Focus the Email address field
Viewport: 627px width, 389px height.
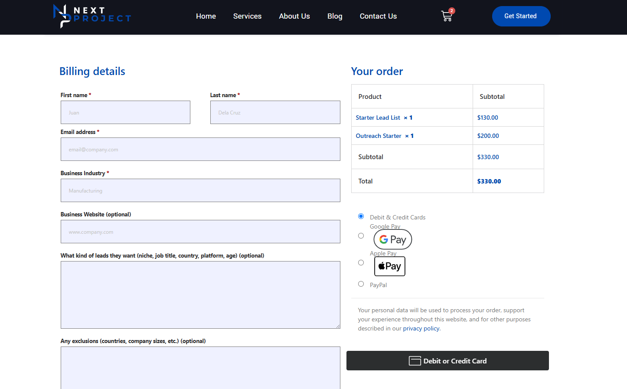200,149
